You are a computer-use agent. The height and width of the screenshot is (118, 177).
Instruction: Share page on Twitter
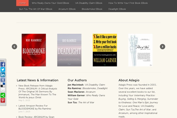tap(3, 69)
